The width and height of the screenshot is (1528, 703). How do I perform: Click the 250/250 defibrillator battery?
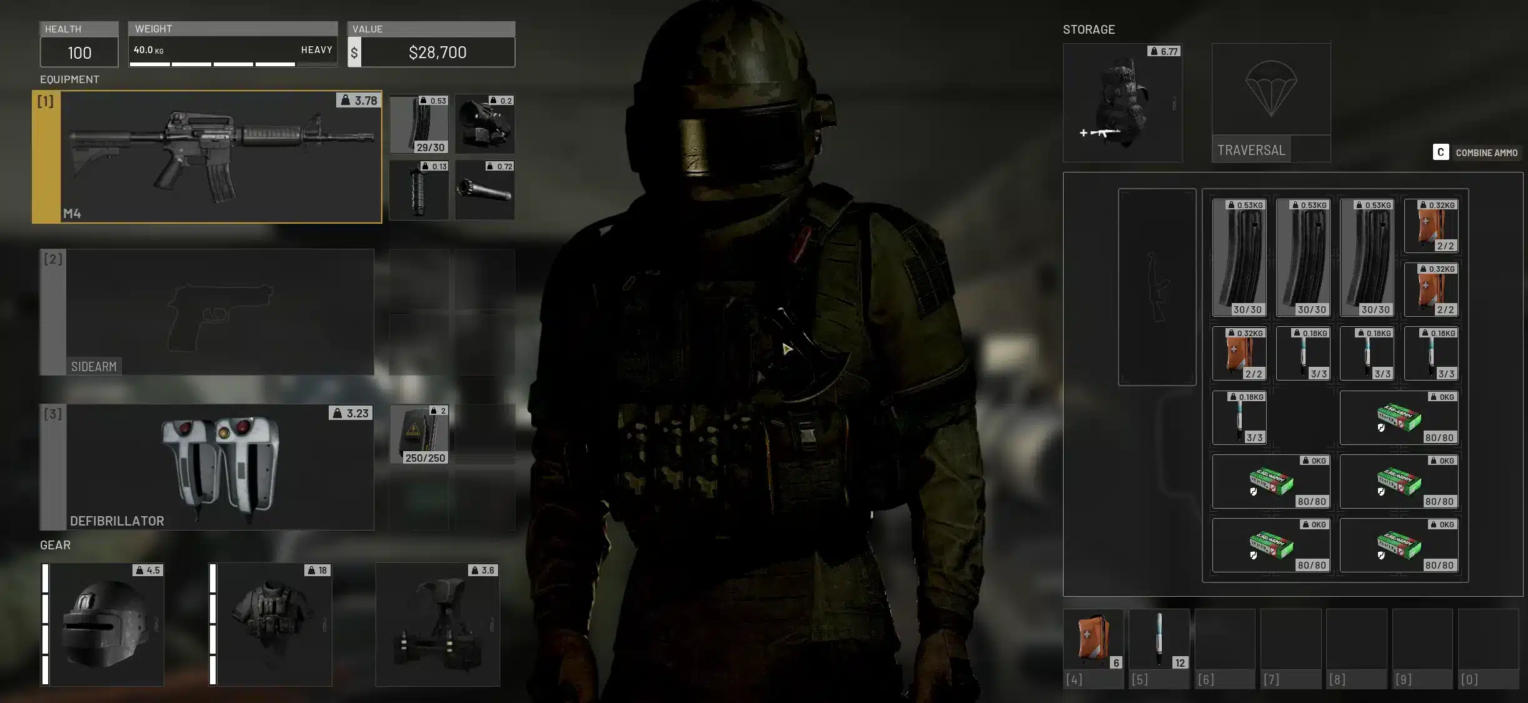[x=419, y=434]
